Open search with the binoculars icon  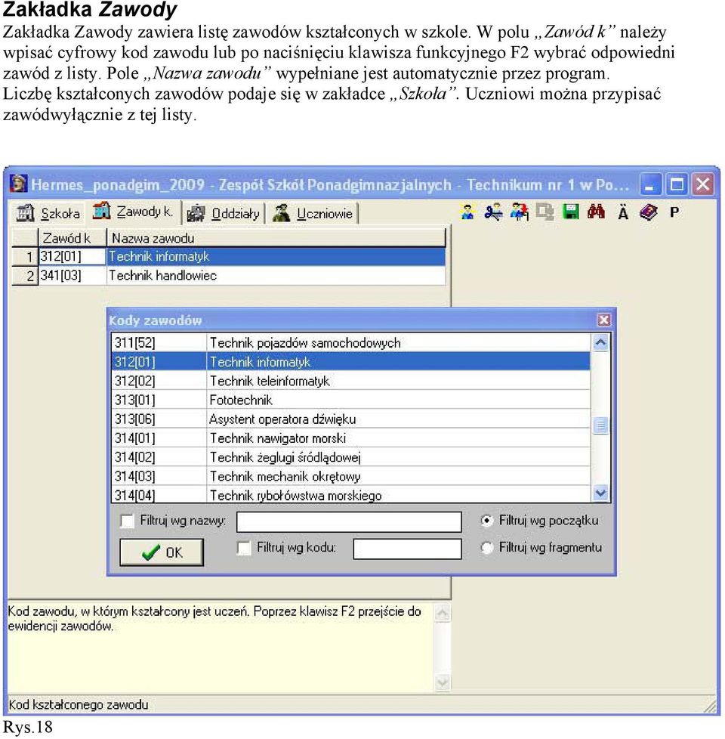596,212
